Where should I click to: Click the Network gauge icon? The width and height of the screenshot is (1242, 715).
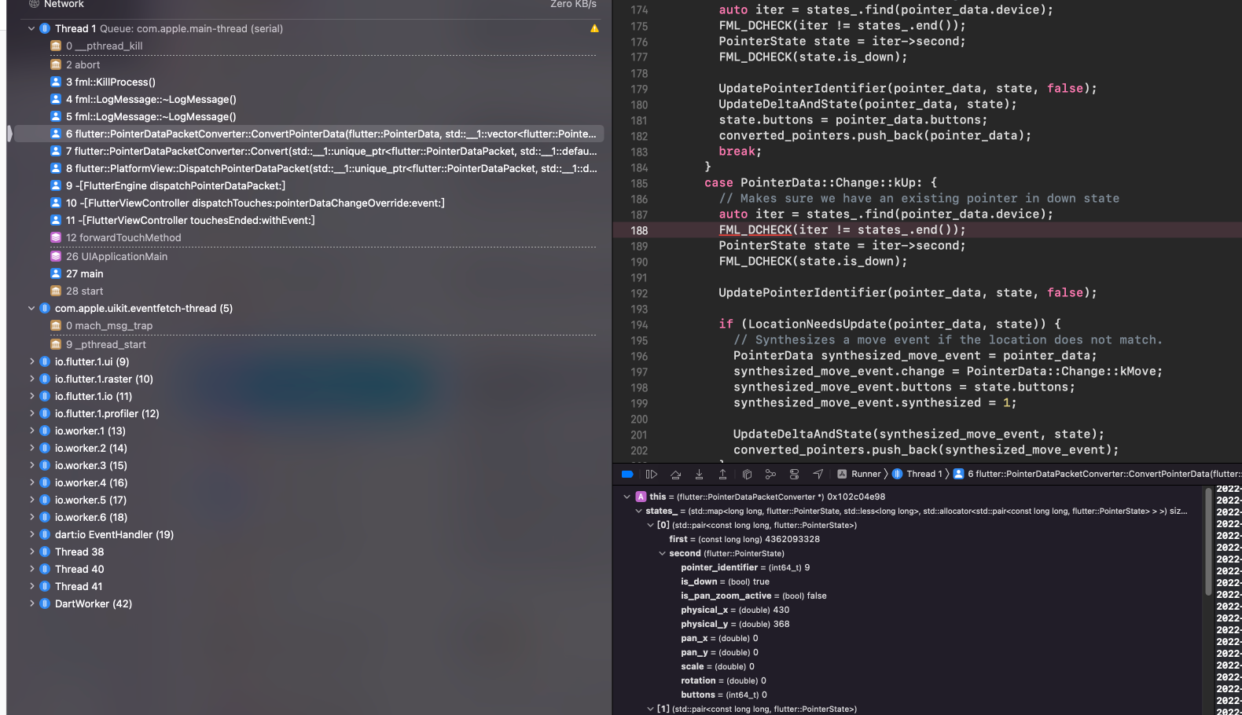pyautogui.click(x=34, y=4)
